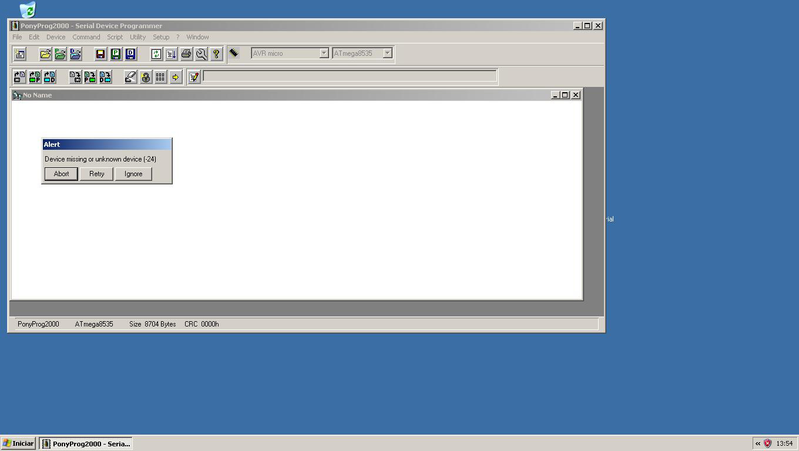Image resolution: width=799 pixels, height=451 pixels.
Task: Click the New Window toolbar icon
Action: (19, 54)
